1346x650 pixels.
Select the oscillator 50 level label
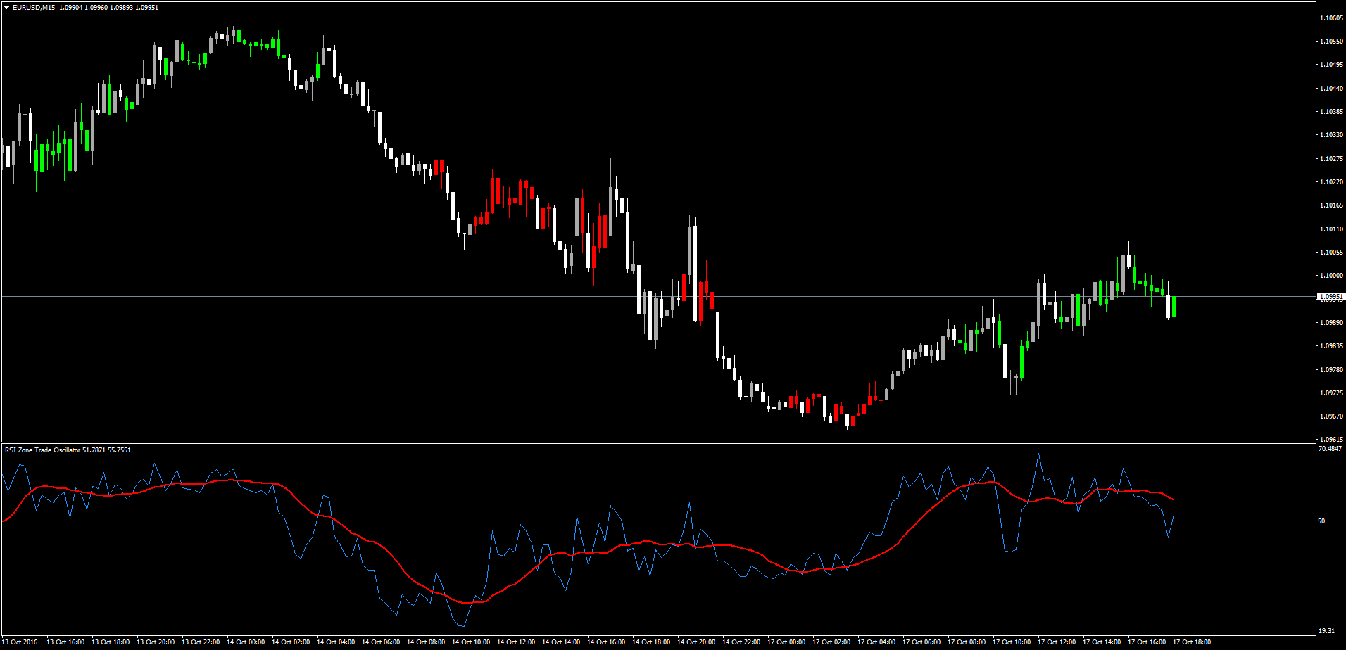point(1321,521)
